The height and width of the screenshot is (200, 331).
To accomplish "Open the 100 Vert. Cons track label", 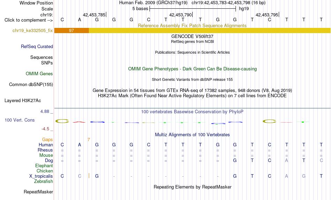I will pos(20,120).
